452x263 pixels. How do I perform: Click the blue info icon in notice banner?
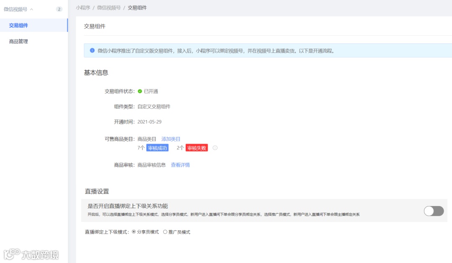(x=92, y=51)
